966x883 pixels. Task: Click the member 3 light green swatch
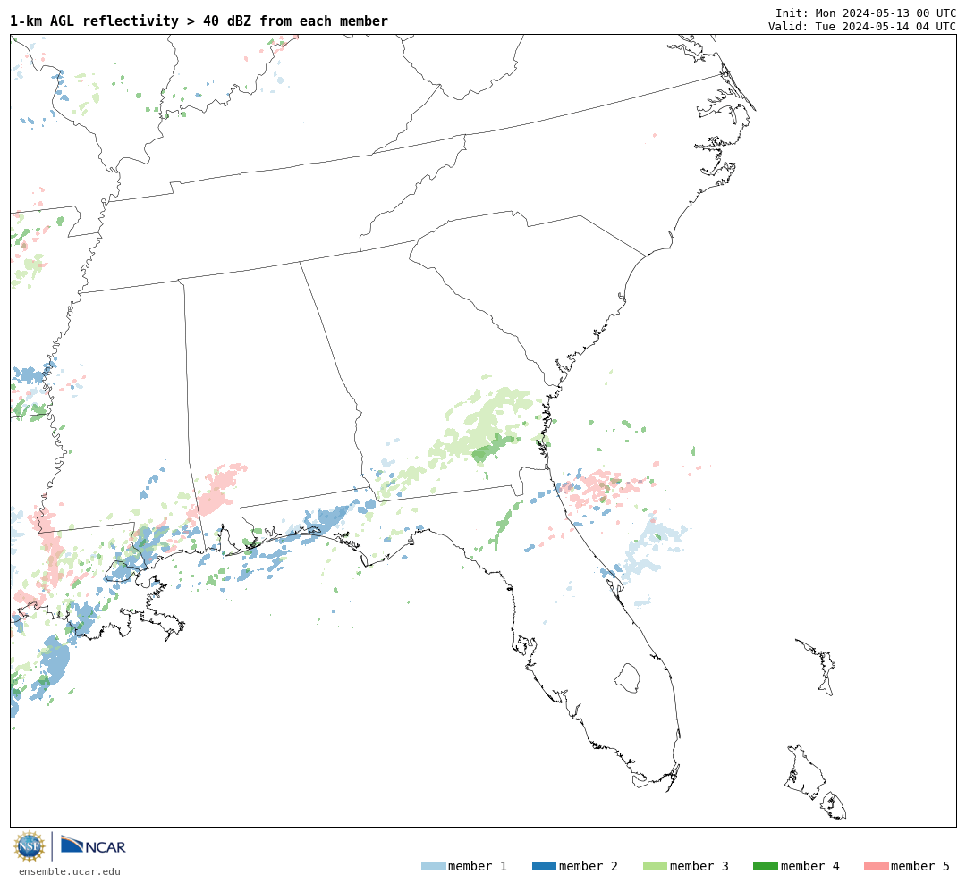point(655,866)
